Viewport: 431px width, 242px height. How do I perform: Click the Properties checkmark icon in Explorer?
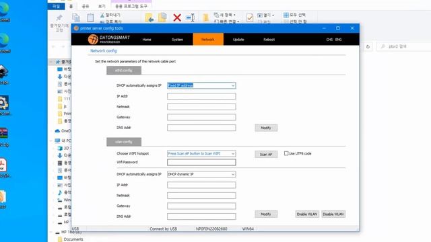(250, 18)
